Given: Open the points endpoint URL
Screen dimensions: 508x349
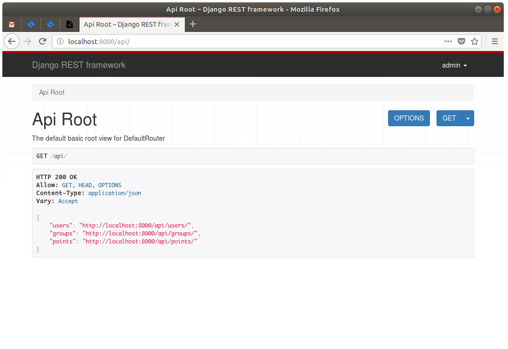Looking at the screenshot, I should [x=140, y=242].
